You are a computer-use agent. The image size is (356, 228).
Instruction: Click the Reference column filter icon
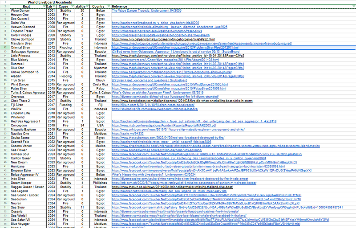353,7
